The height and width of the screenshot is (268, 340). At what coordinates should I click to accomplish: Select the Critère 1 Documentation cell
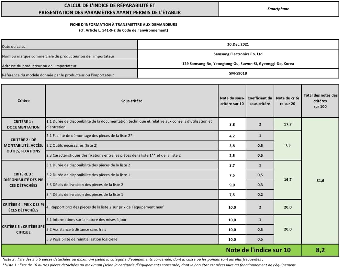click(x=23, y=124)
